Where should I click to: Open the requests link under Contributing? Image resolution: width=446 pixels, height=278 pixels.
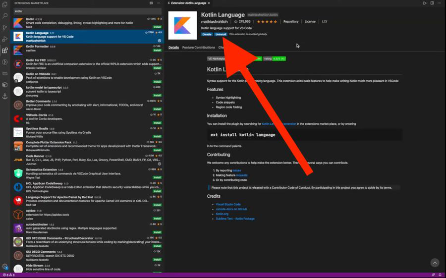pos(242,175)
